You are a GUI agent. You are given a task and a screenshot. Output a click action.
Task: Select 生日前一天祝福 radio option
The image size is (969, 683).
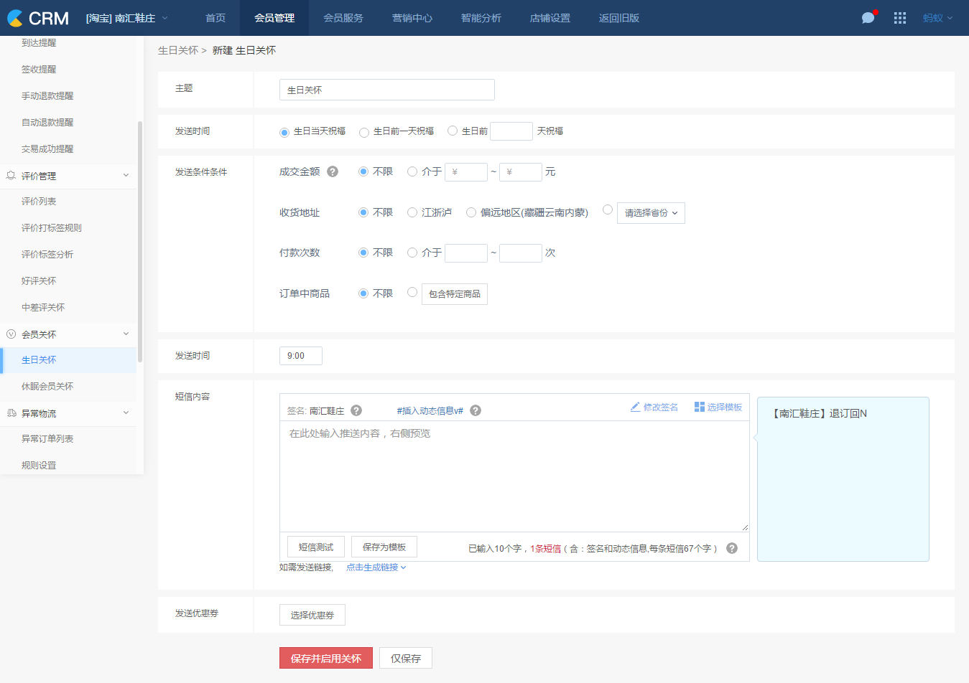tap(364, 132)
